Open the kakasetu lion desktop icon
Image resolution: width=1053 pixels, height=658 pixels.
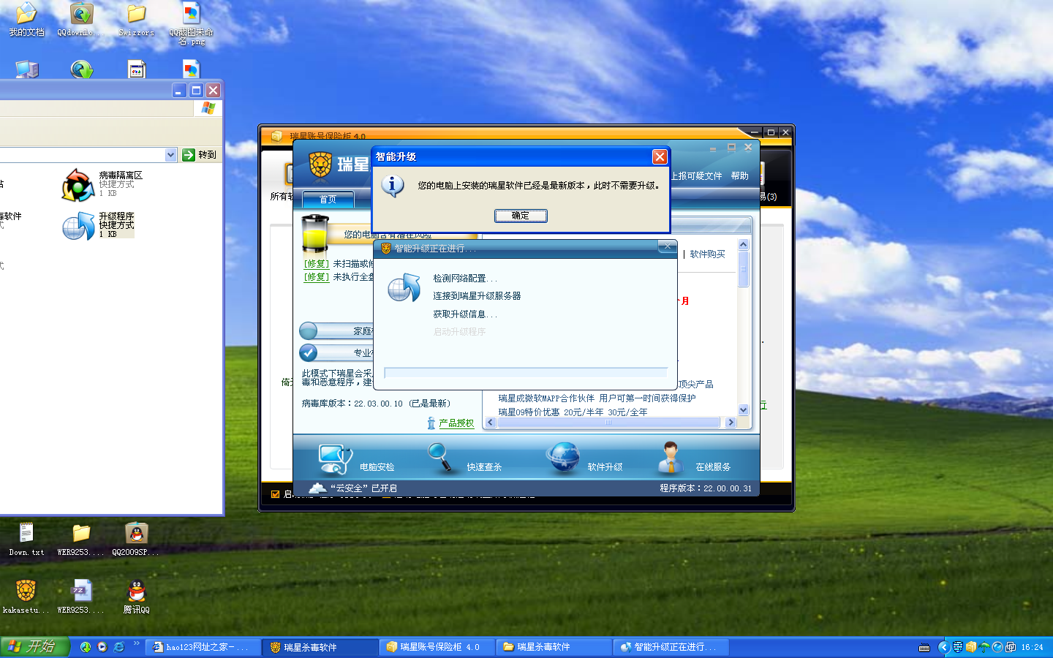pos(26,597)
